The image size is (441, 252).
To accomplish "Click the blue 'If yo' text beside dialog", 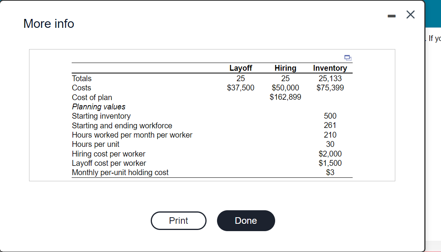I will coord(435,38).
